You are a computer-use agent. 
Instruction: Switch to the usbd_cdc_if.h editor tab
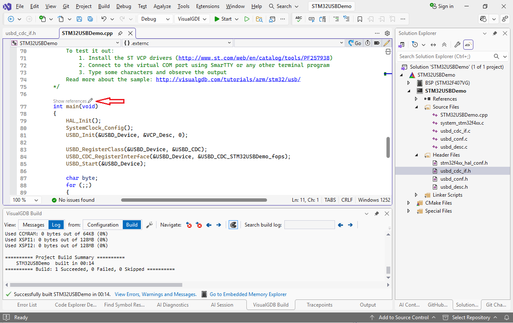(21, 33)
